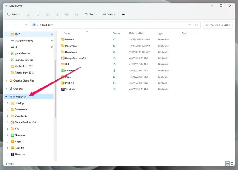Image resolution: width=238 pixels, height=170 pixels.
Task: Switch to details view in status bar
Action: (x=228, y=164)
